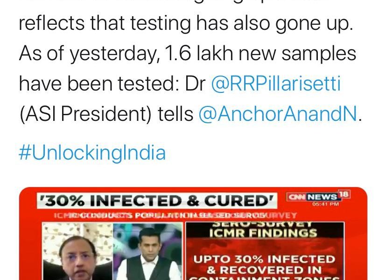
Task: Click the left guest speaker video frame
Action: click(x=77, y=251)
